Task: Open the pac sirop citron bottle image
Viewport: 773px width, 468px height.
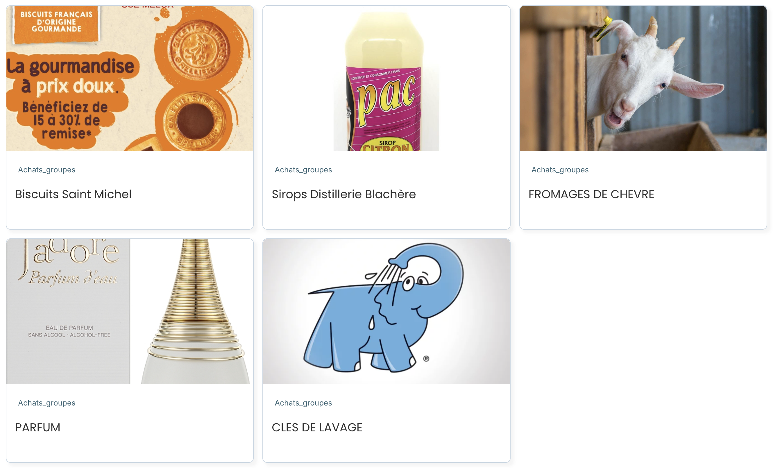Action: click(x=386, y=78)
